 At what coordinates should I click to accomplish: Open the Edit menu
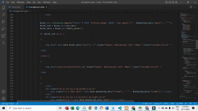pyautogui.click(x=13, y=2)
